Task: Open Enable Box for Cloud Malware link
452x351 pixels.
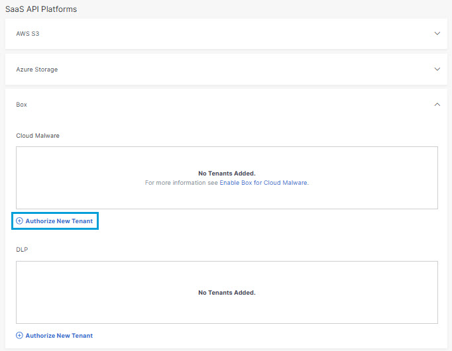Action: pyautogui.click(x=264, y=183)
